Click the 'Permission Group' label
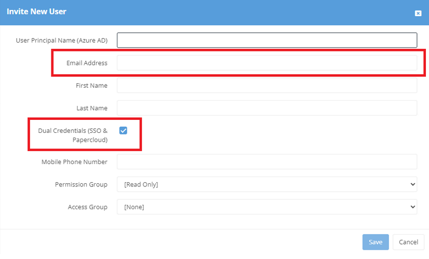This screenshot has height=259, width=429. 81,185
